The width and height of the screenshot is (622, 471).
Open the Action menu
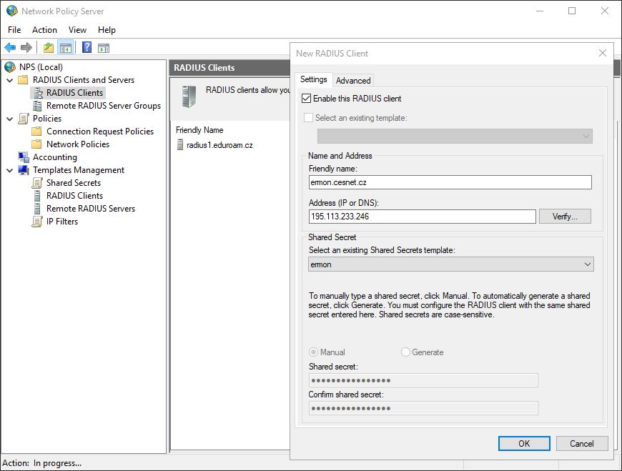click(44, 30)
